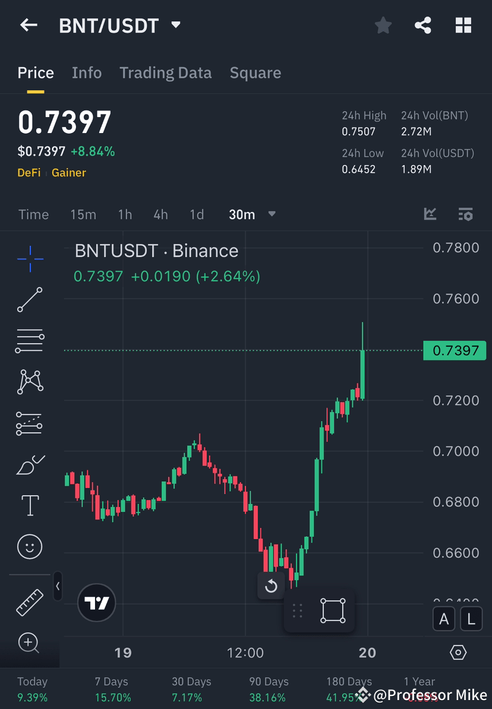View the 1 Year performance stat
This screenshot has width=492, height=709.
click(419, 688)
